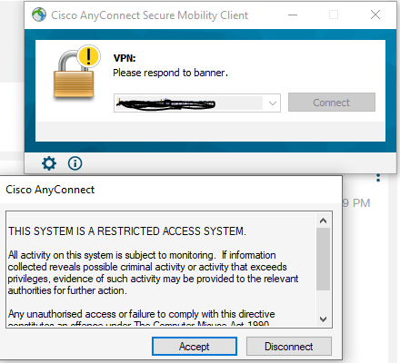The image size is (400, 363).
Task: Close the Secure Mobility Client window
Action: (375, 15)
